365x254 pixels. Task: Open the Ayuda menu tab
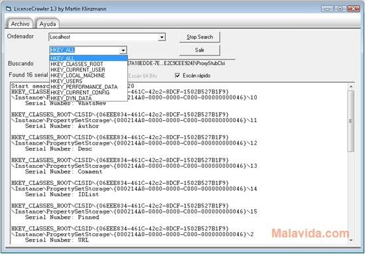coord(48,24)
